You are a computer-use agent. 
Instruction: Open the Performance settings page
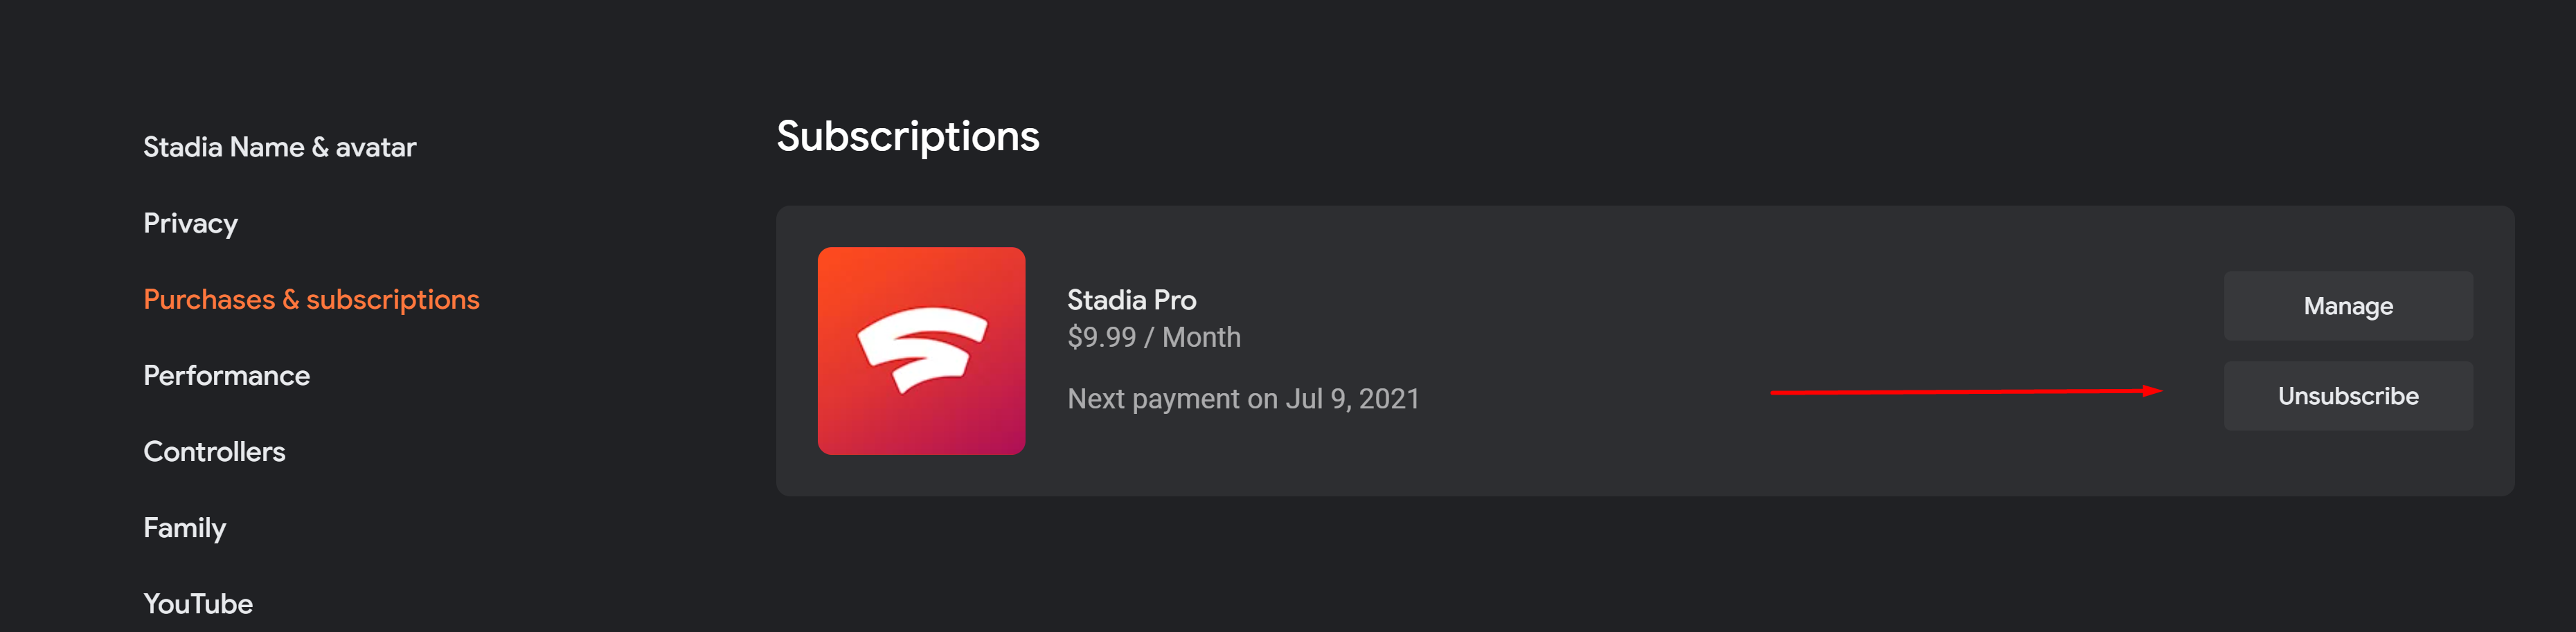226,375
